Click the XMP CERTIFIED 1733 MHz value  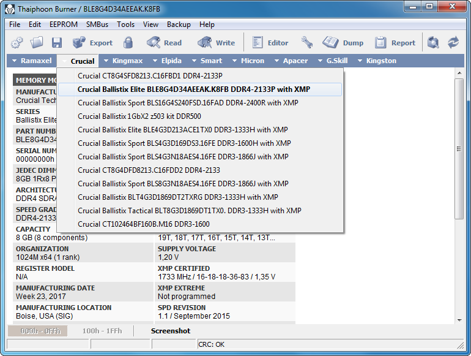pos(217,277)
